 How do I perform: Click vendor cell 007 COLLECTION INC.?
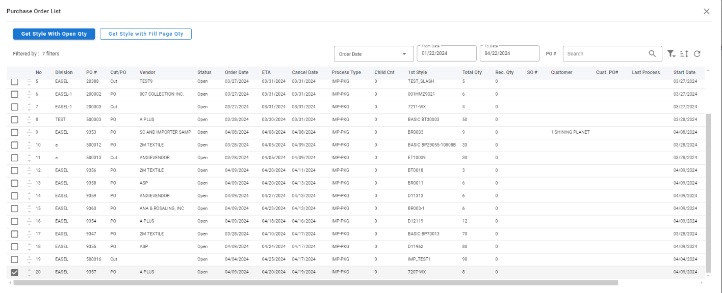[x=162, y=94]
